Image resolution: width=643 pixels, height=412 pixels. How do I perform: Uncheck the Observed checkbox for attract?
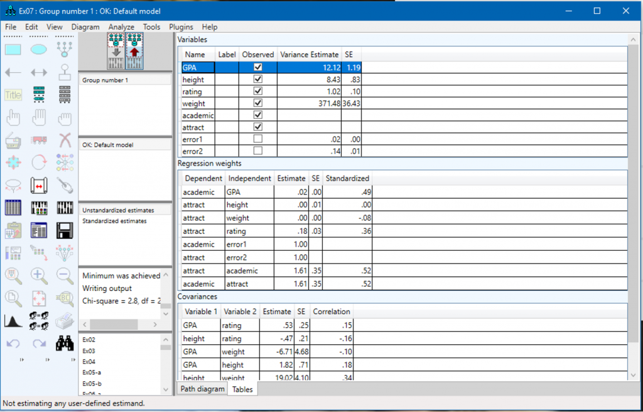[258, 127]
